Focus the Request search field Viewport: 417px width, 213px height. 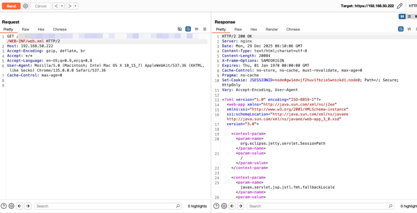tap(108, 206)
